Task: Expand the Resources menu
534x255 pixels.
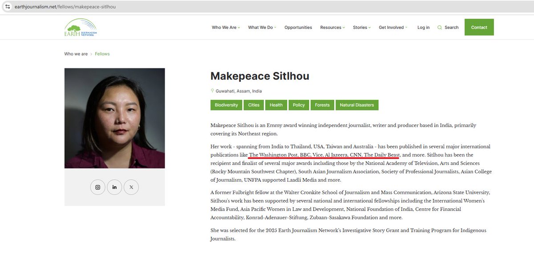Action: (332, 28)
